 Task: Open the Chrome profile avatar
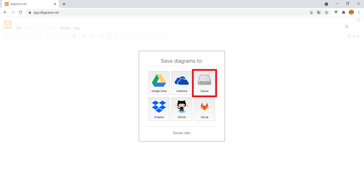pyautogui.click(x=351, y=12)
